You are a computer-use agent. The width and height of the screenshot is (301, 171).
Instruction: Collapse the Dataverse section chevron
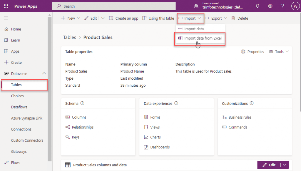coord(44,73)
